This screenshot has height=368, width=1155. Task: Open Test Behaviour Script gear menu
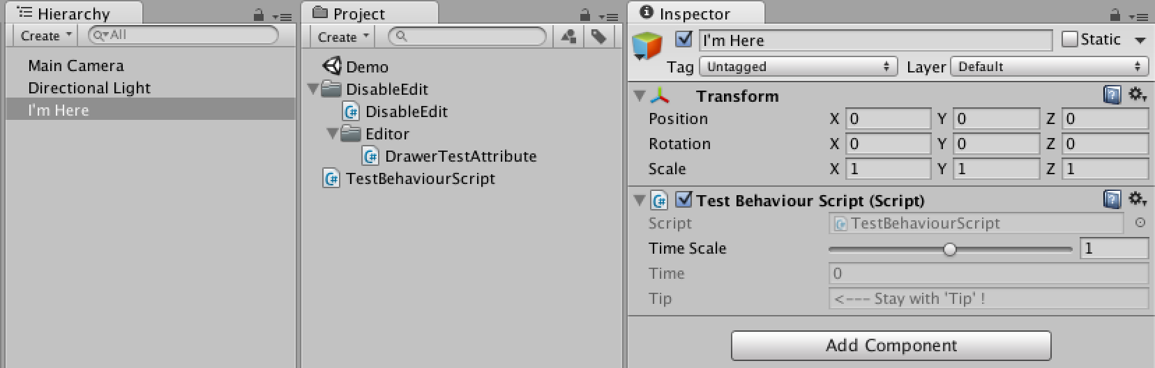[1138, 200]
